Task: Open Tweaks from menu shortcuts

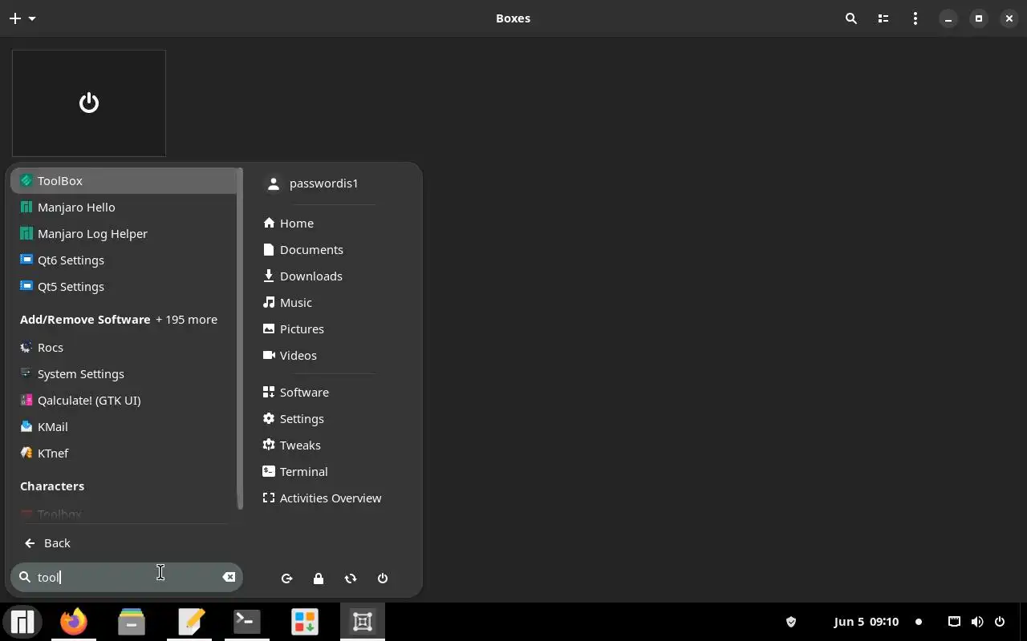Action: [292, 445]
